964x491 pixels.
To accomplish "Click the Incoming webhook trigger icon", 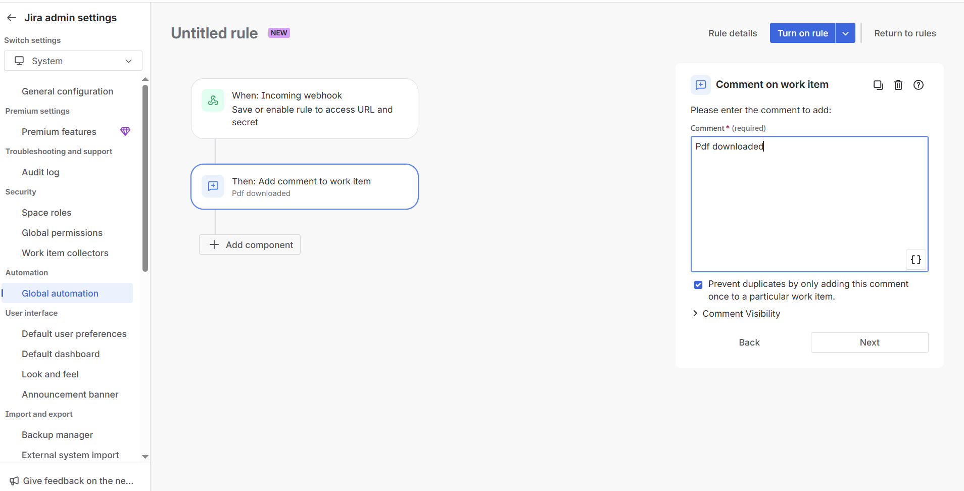I will point(213,101).
